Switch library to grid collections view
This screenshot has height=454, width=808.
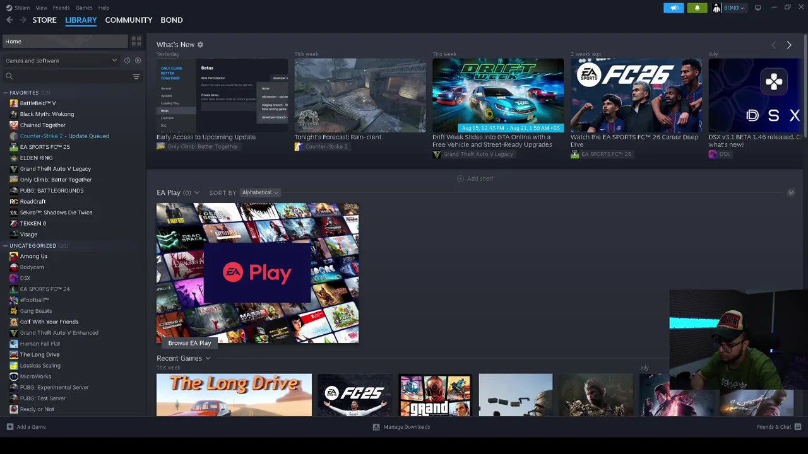tap(136, 41)
